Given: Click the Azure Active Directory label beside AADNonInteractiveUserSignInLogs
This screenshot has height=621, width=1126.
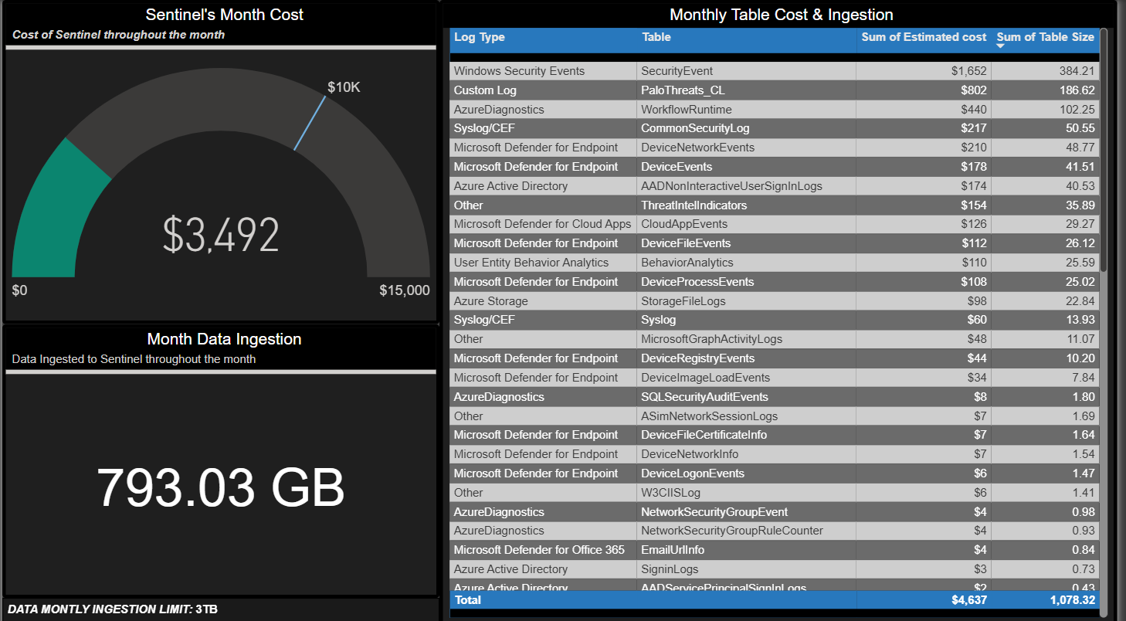Looking at the screenshot, I should (510, 186).
